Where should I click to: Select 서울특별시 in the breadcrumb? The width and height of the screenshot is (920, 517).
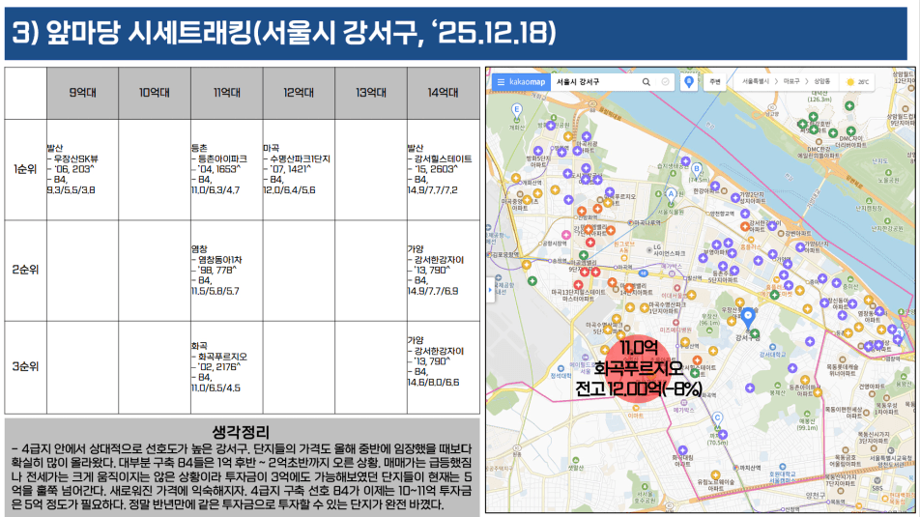pos(756,82)
